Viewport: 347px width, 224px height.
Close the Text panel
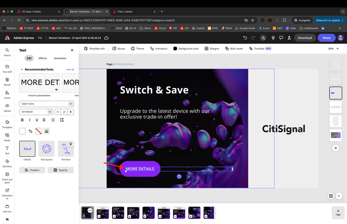click(72, 50)
